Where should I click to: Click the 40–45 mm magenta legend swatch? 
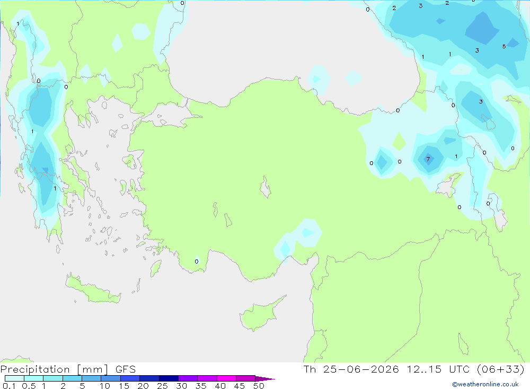(226, 378)
